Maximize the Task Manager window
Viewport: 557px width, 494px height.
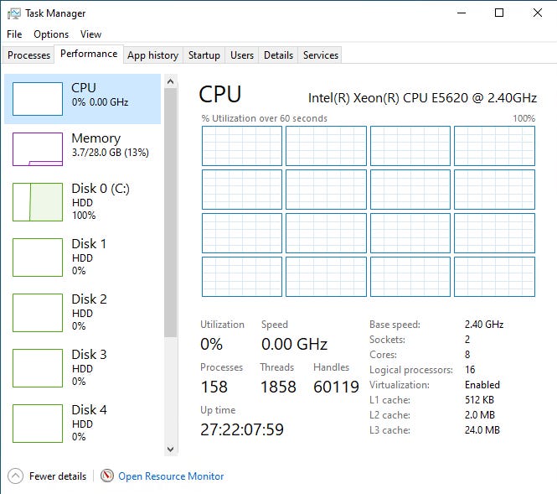point(499,13)
